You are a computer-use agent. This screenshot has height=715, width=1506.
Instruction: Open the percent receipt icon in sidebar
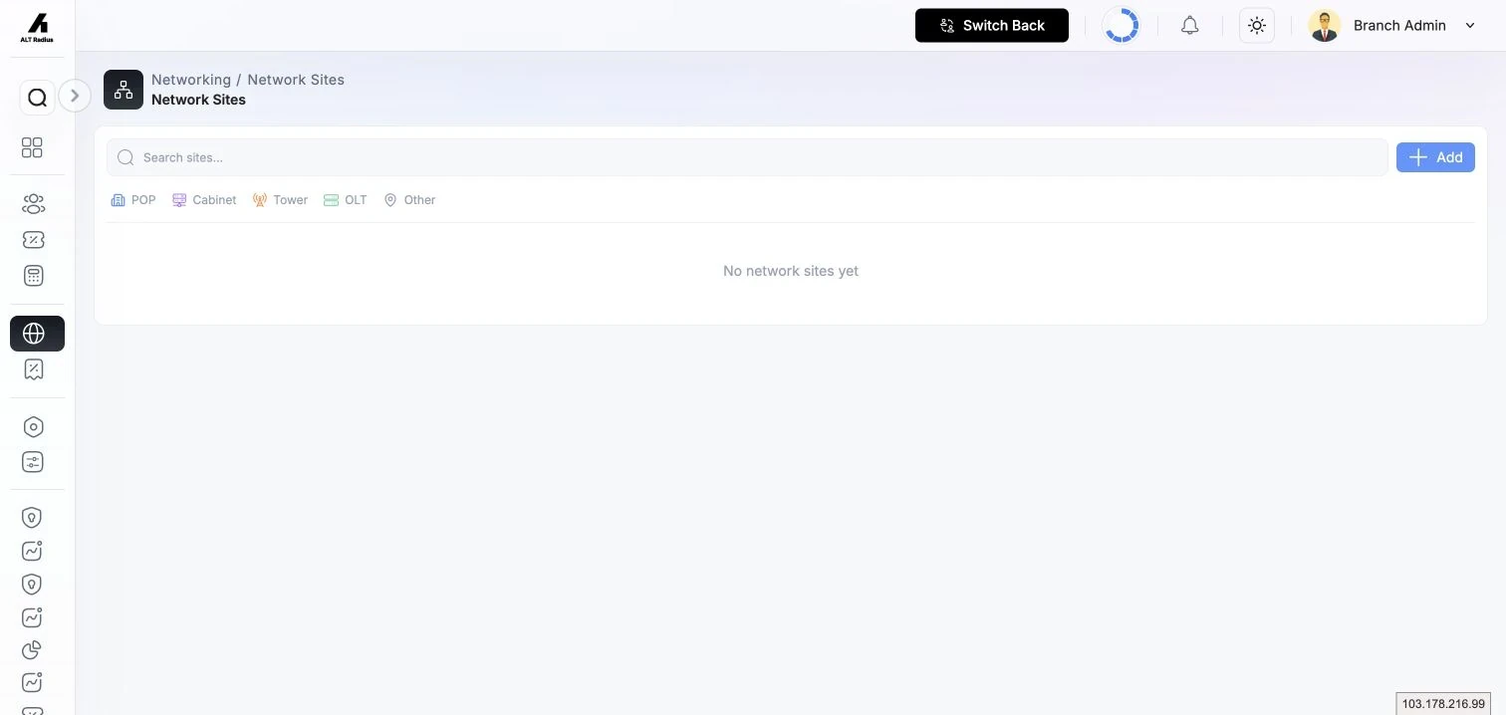point(33,369)
